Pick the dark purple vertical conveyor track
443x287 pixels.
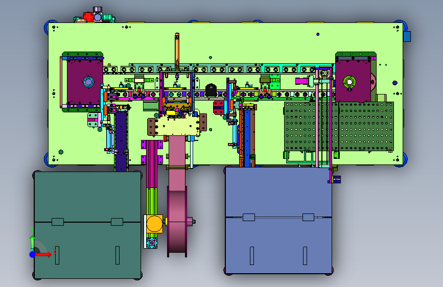[121, 140]
